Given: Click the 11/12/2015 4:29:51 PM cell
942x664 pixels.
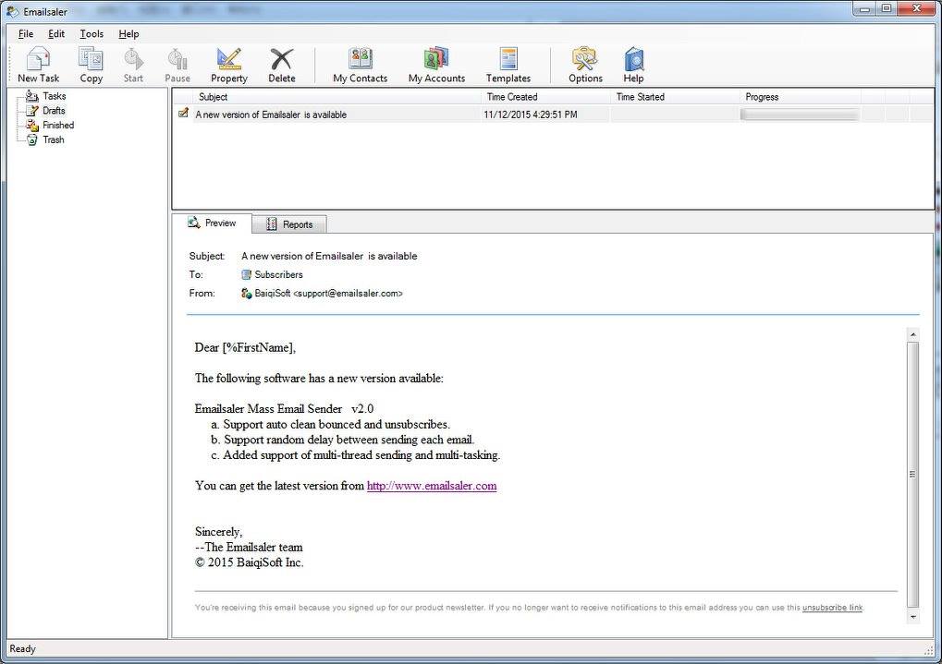Looking at the screenshot, I should click(531, 115).
